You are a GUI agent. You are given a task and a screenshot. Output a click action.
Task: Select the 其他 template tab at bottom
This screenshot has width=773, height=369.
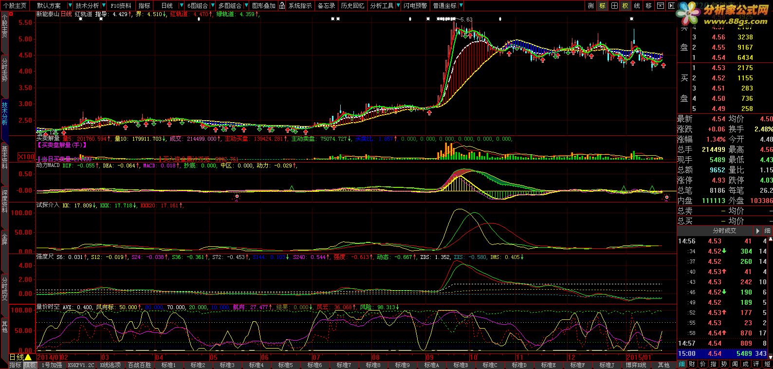[663, 365]
